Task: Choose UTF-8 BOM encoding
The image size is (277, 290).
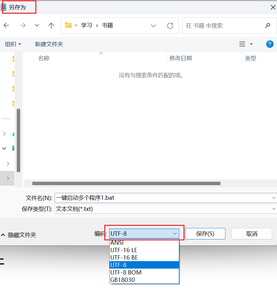Action: pyautogui.click(x=144, y=272)
